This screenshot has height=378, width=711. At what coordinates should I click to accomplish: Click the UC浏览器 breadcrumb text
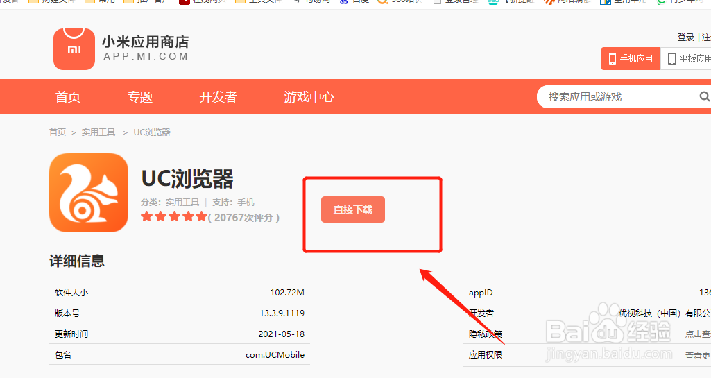pyautogui.click(x=152, y=132)
